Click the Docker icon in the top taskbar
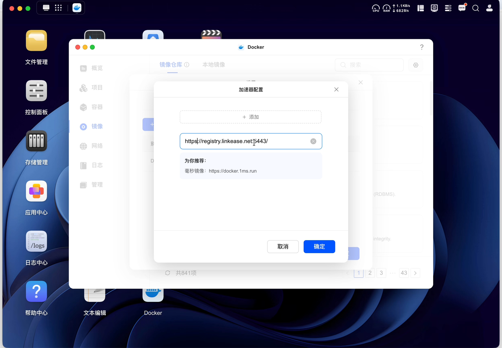 [x=77, y=8]
